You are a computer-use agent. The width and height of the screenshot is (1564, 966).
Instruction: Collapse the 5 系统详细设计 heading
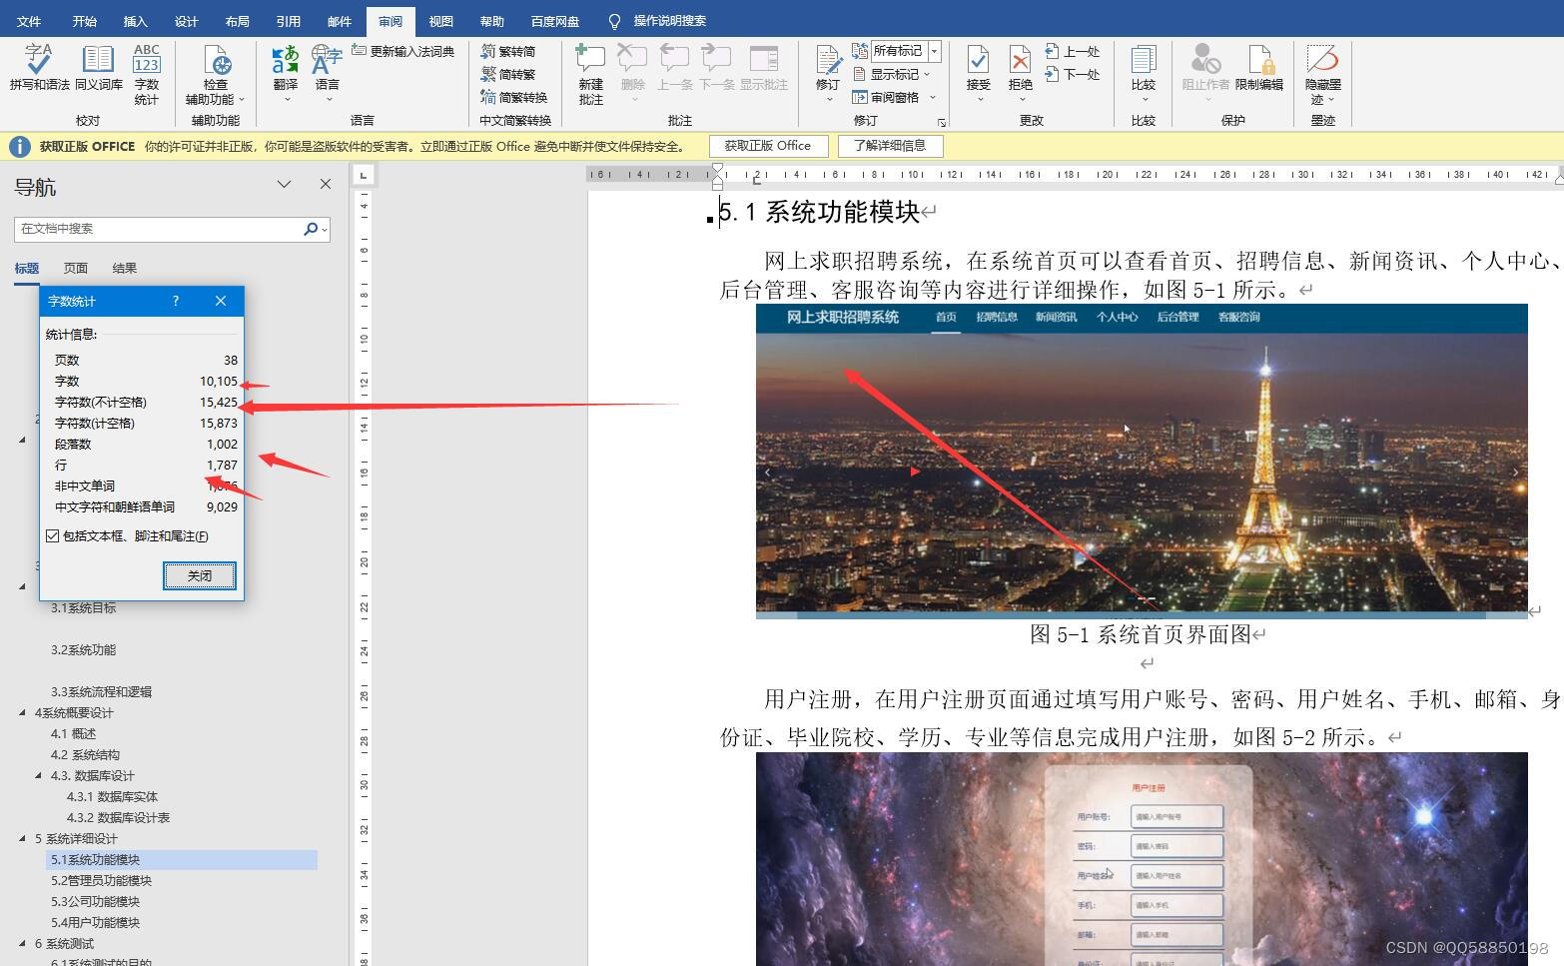23,838
